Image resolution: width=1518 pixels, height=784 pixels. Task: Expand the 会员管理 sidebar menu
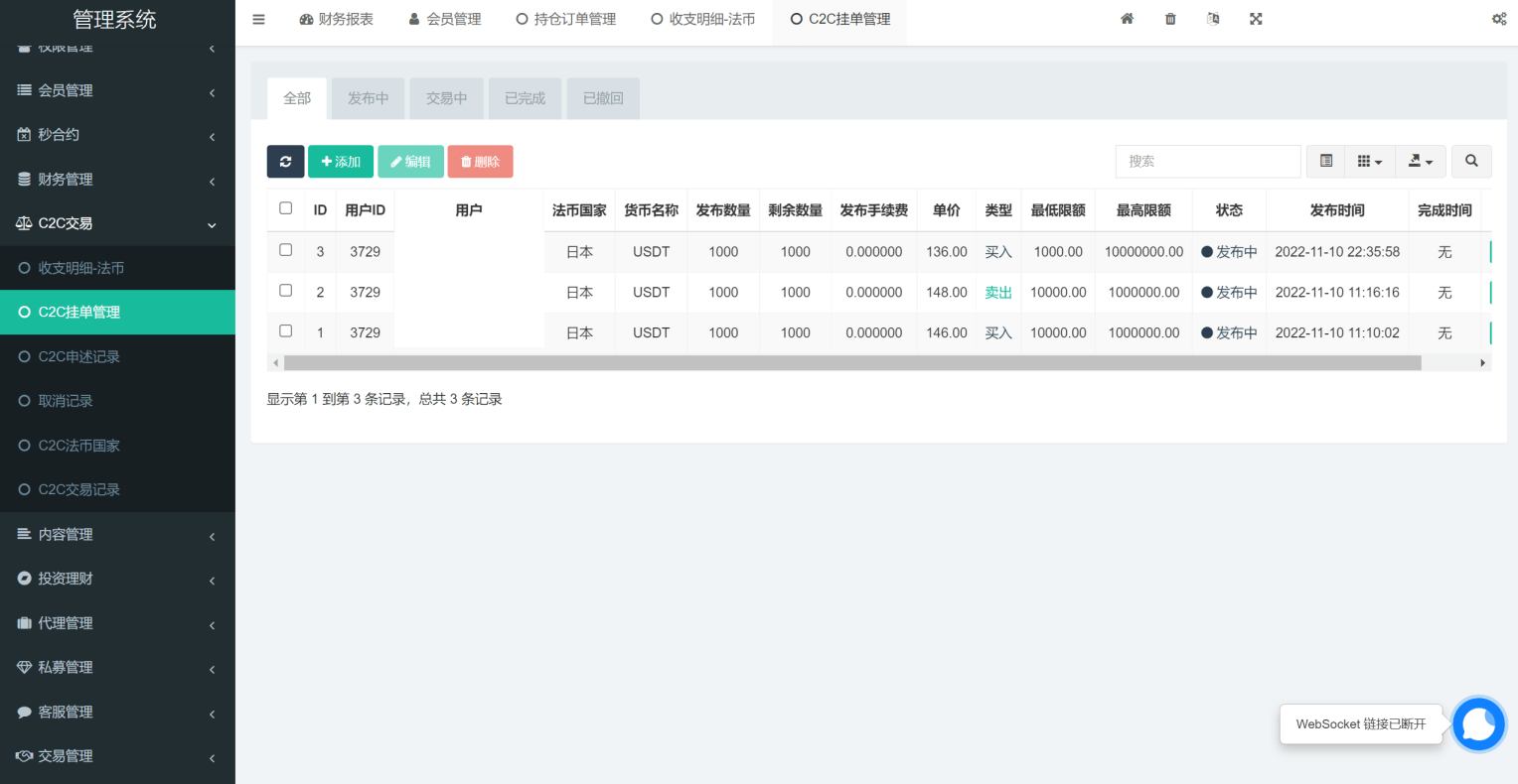pyautogui.click(x=117, y=90)
